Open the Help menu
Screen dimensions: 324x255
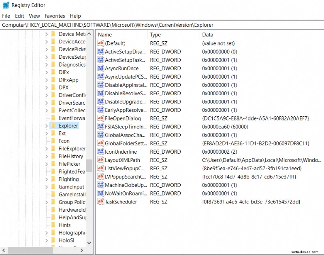point(75,16)
